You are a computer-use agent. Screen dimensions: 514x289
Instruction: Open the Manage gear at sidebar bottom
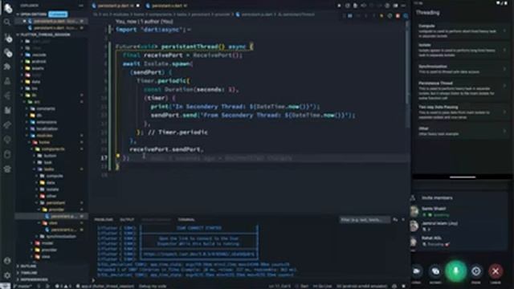point(7,275)
